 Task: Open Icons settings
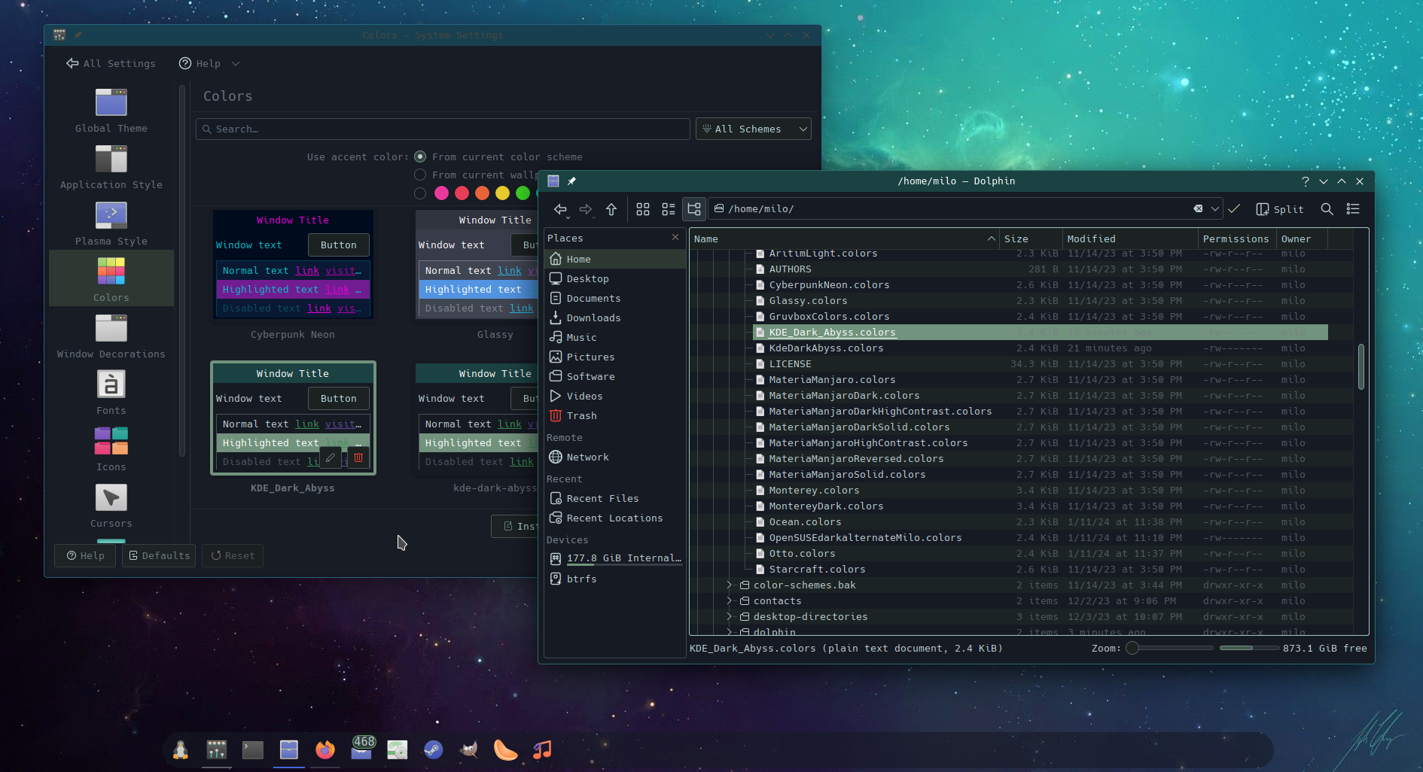pyautogui.click(x=111, y=449)
